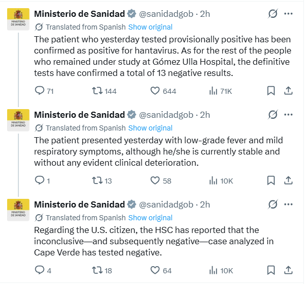Toggle Grok translation icon on first tweet header

pos(273,14)
